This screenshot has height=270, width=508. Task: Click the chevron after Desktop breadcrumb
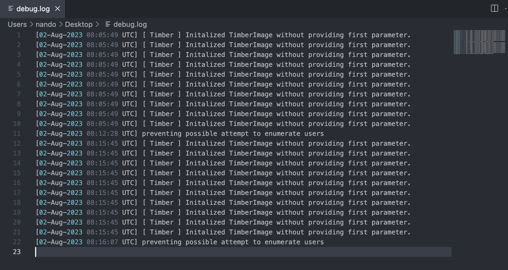(x=97, y=24)
